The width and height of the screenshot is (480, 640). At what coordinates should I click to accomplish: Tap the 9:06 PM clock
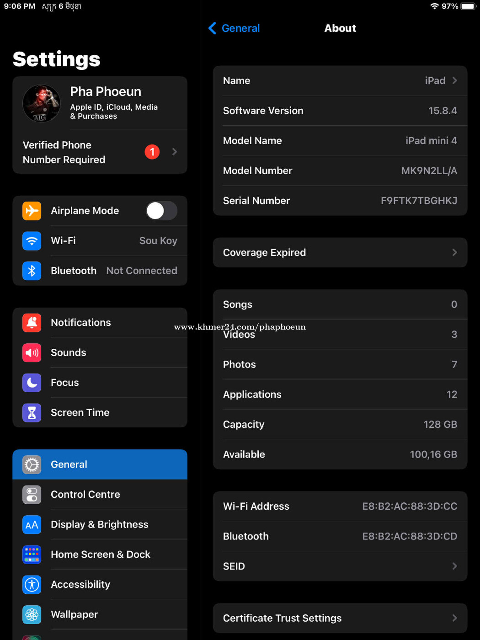click(20, 6)
